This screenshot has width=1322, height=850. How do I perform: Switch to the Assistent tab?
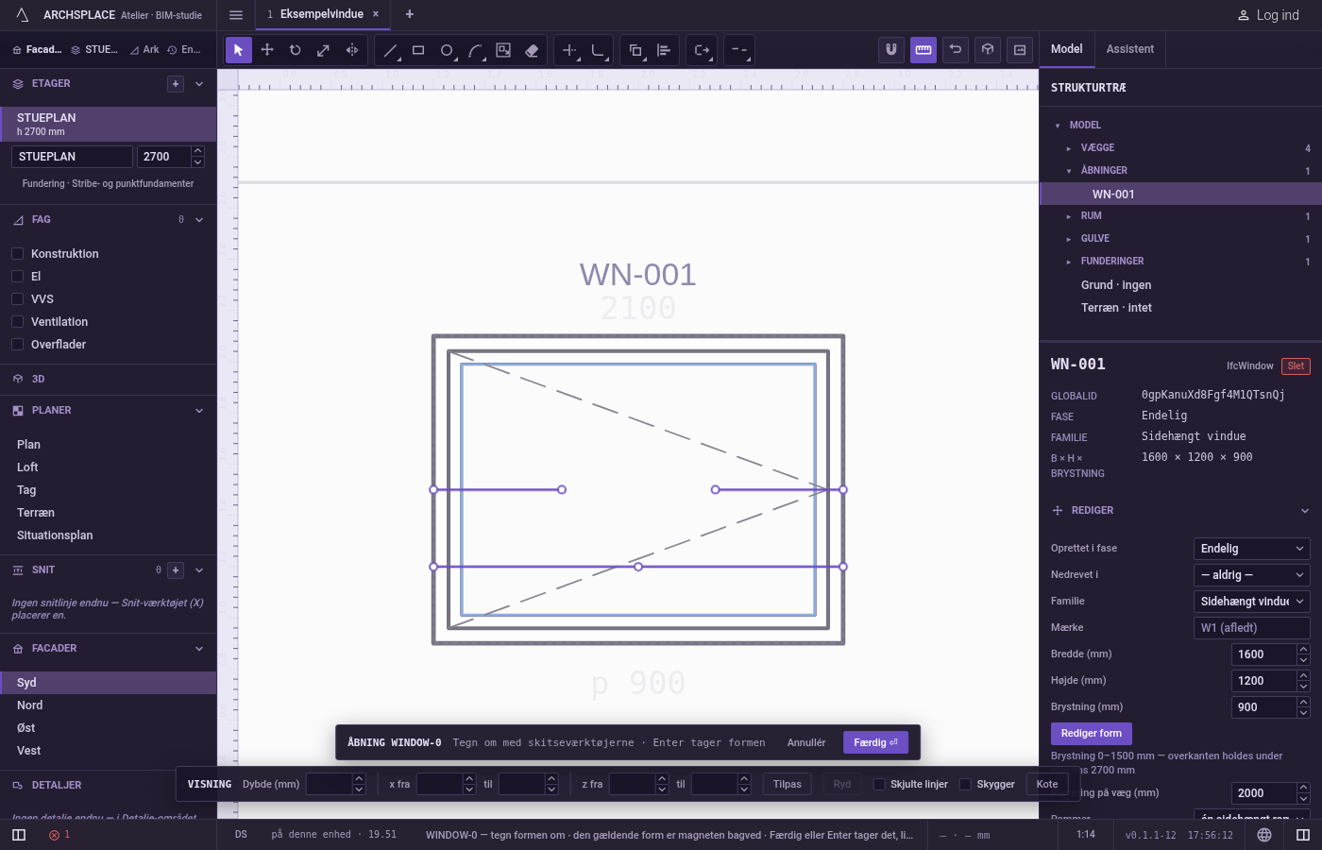[1130, 49]
